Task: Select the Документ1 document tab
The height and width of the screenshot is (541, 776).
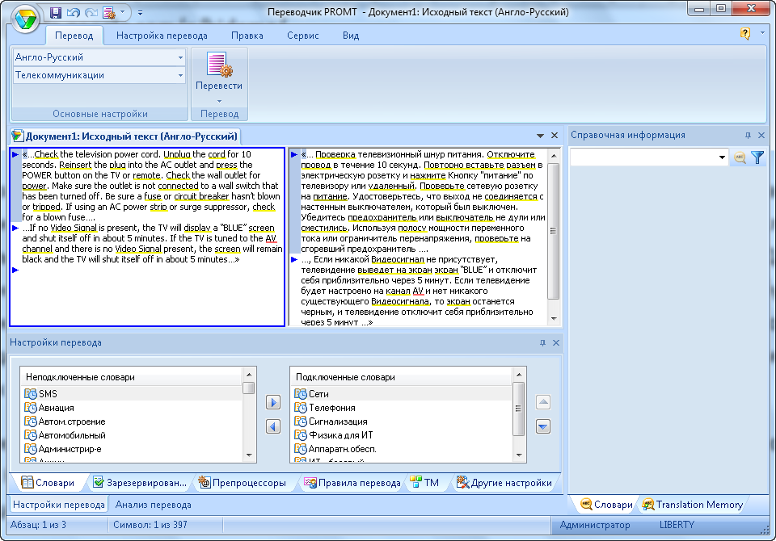Action: (124, 136)
